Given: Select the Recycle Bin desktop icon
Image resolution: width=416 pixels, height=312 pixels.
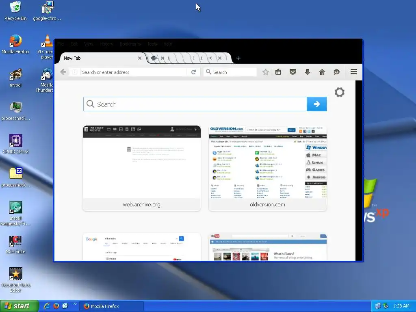Looking at the screenshot, I should click(15, 11).
